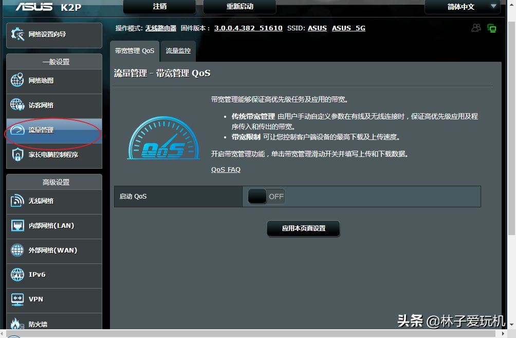Click firmware version 3.0.0.4.382_51610 link
This screenshot has width=516, height=338.
248,28
